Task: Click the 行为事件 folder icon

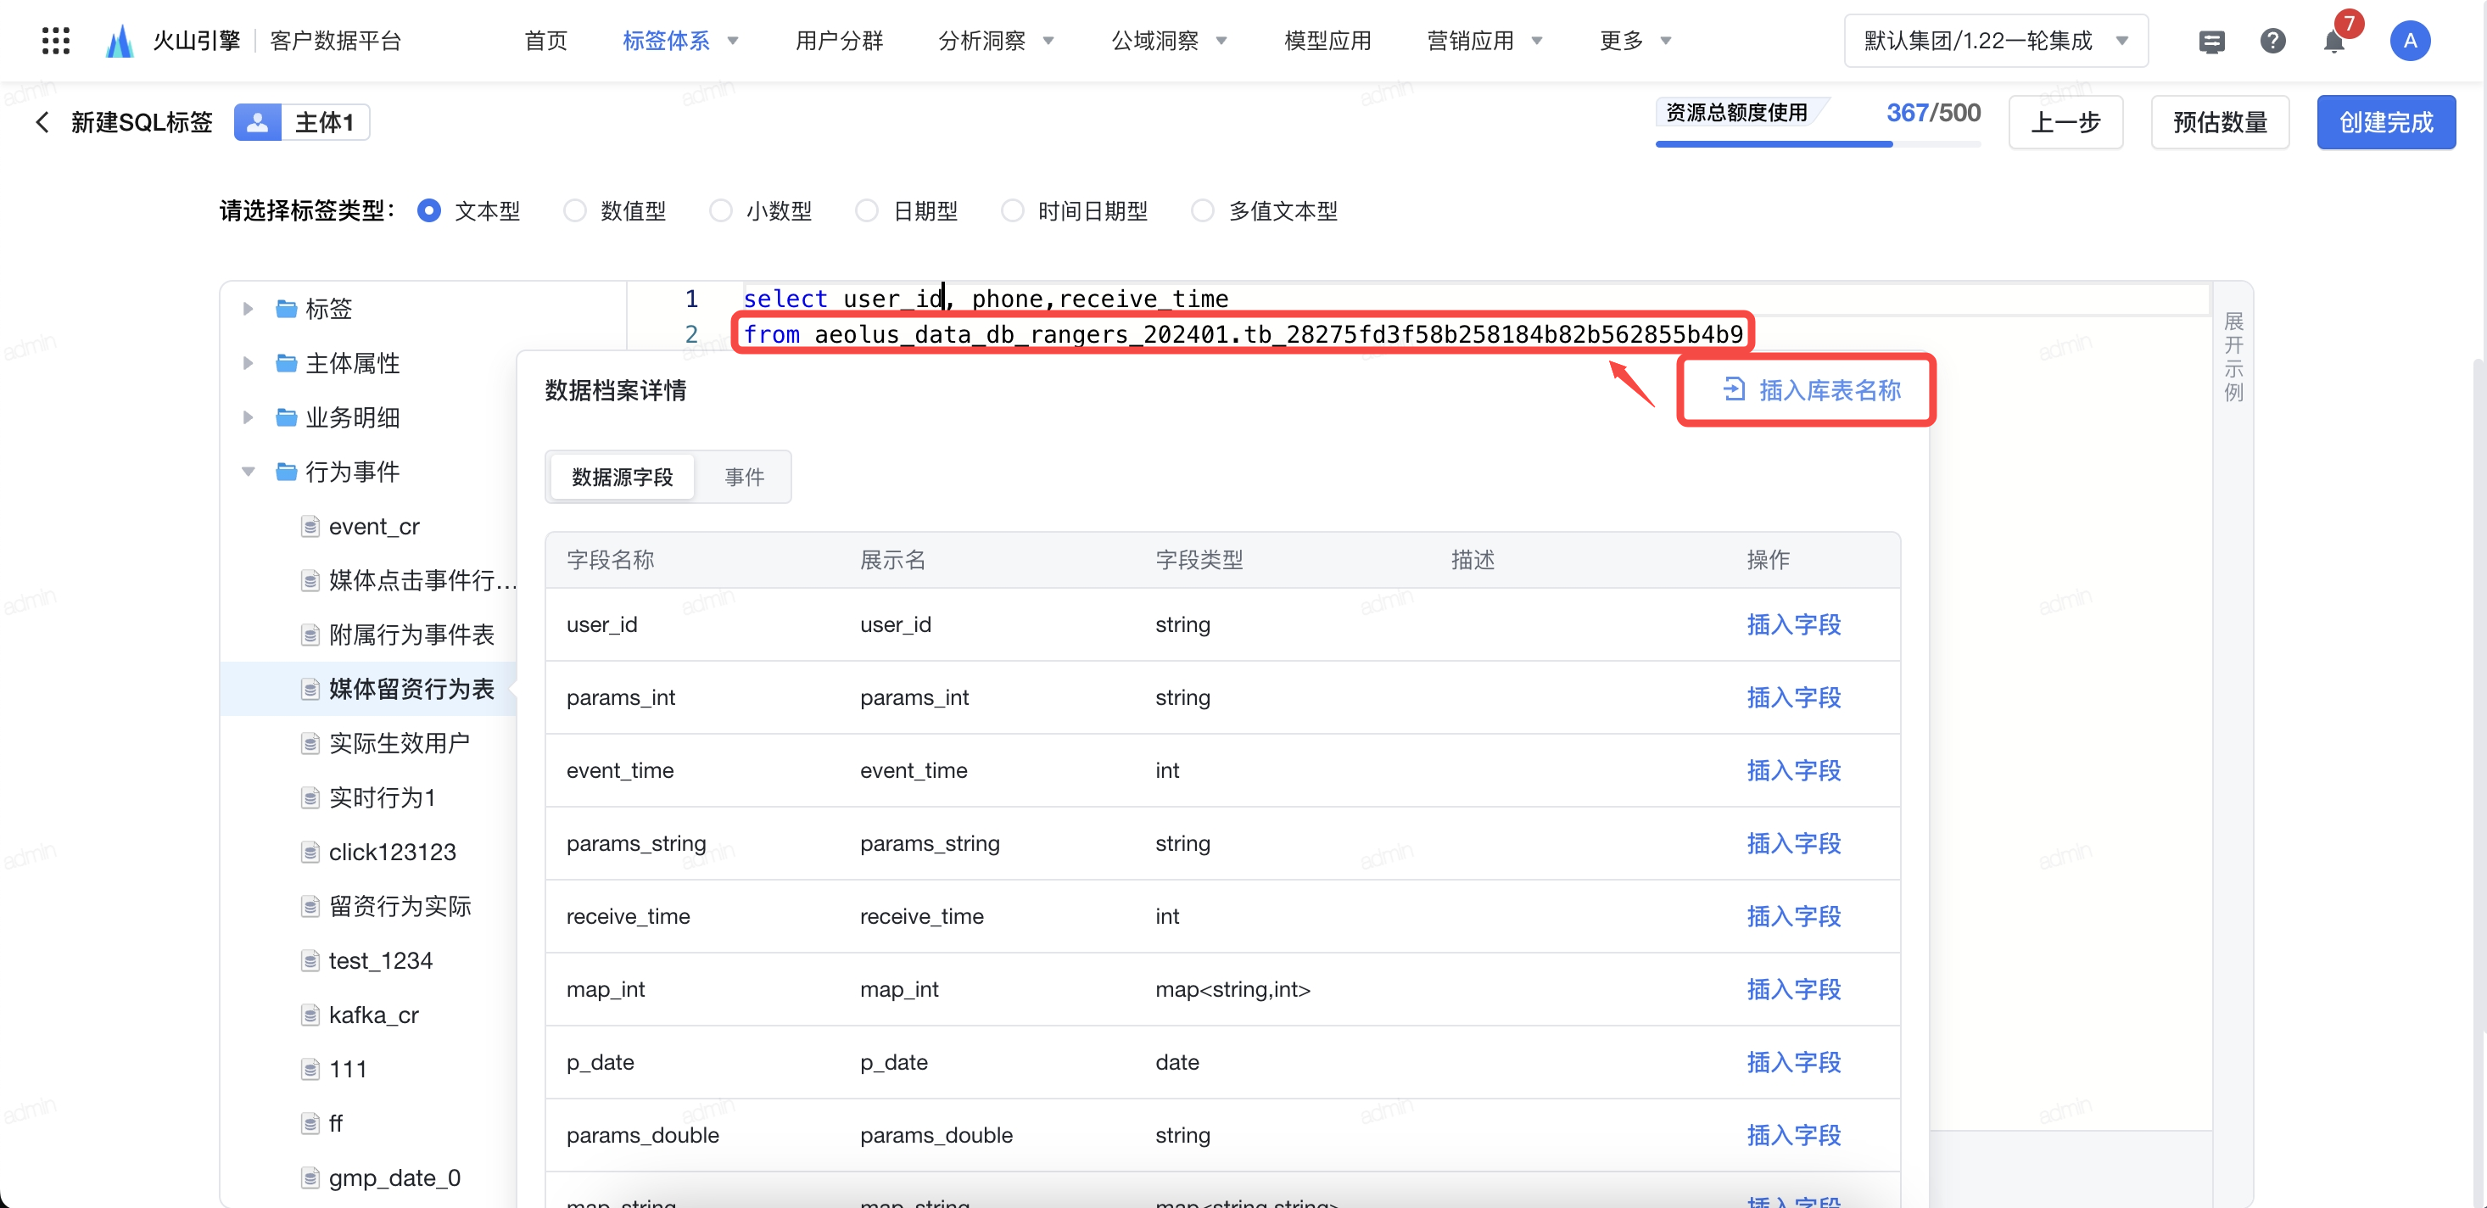Action: (x=286, y=471)
